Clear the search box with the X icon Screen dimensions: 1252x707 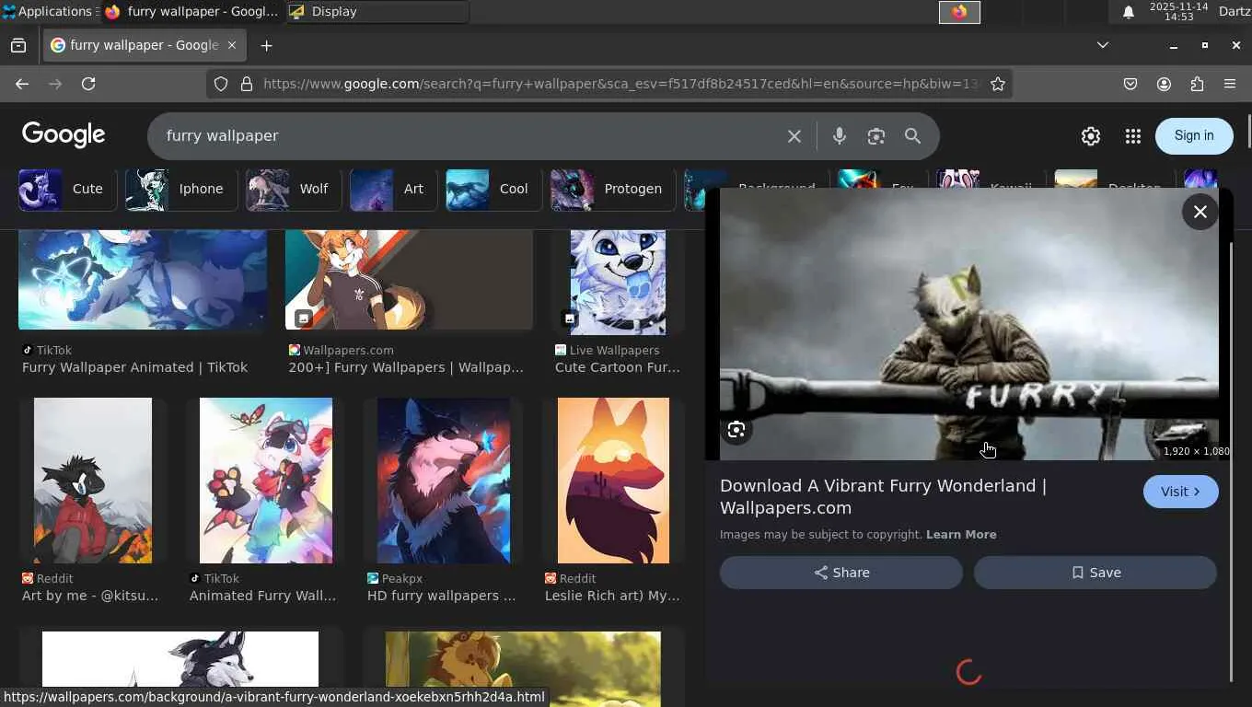tap(794, 136)
